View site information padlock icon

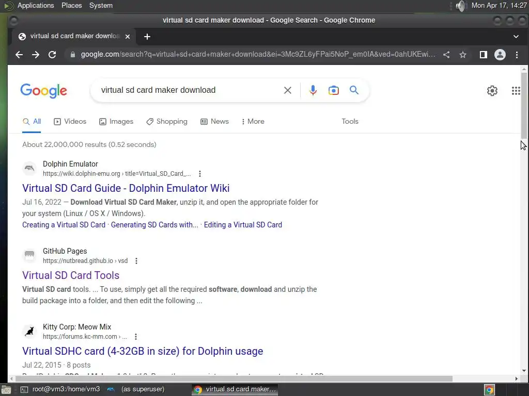pyautogui.click(x=72, y=55)
